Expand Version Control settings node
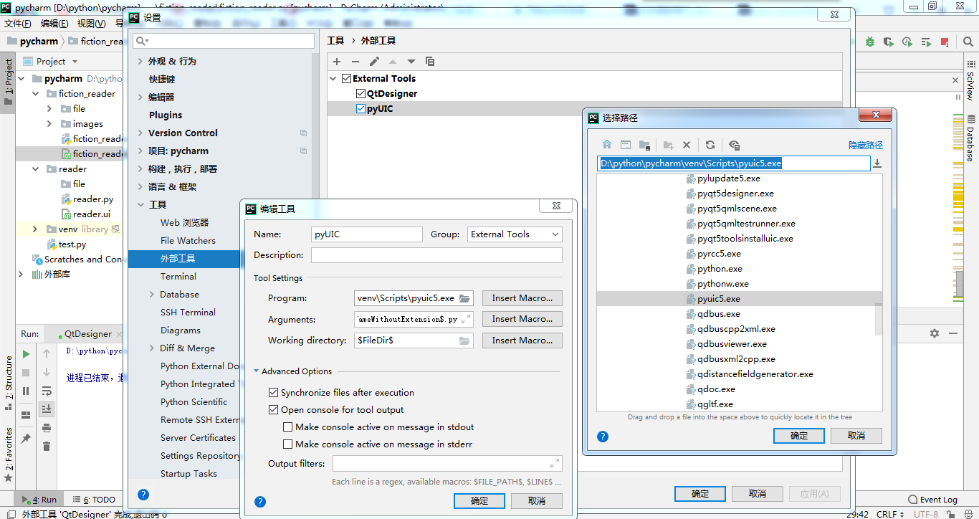The width and height of the screenshot is (979, 519). pyautogui.click(x=140, y=133)
